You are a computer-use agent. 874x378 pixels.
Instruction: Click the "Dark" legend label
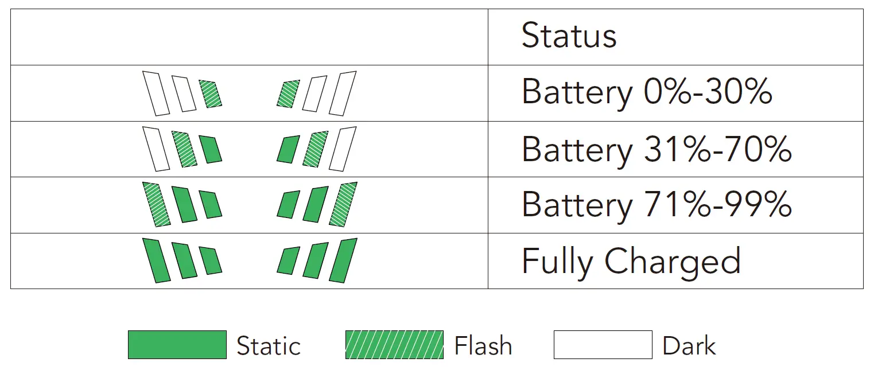pyautogui.click(x=689, y=346)
